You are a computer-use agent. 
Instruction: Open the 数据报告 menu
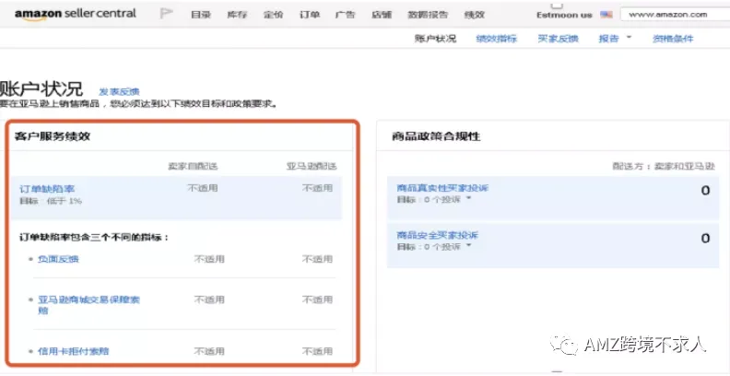[x=428, y=15]
